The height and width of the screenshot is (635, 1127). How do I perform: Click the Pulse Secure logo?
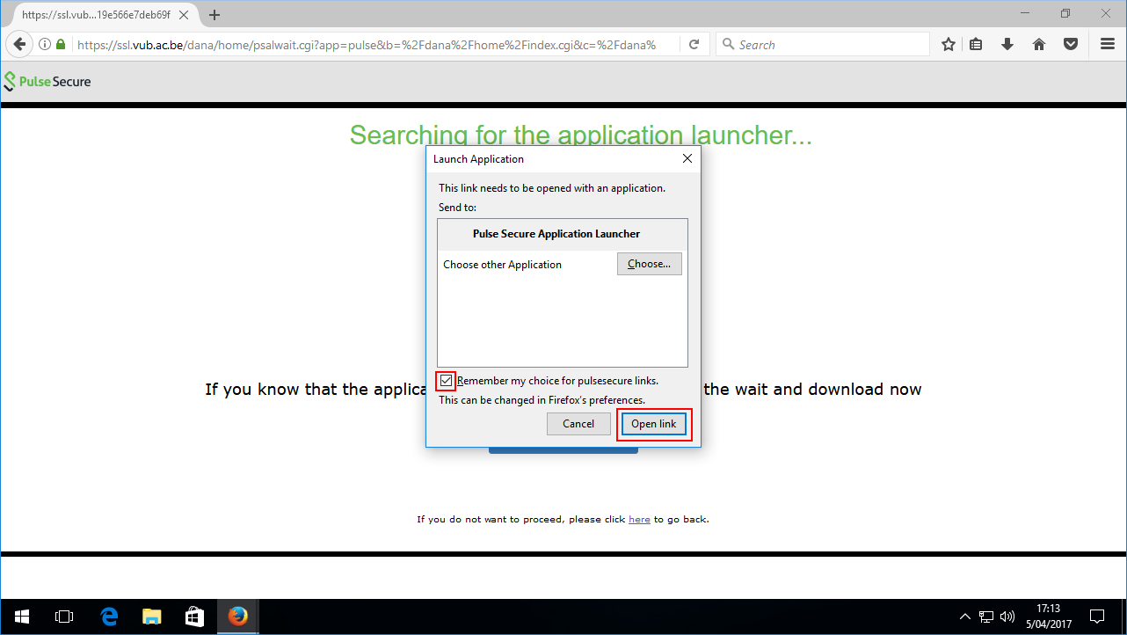pos(47,82)
